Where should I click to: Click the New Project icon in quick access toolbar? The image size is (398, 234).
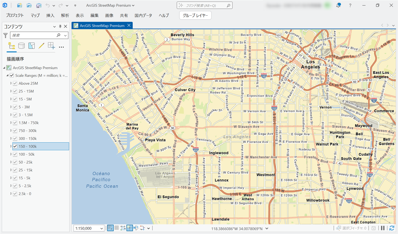[x=19, y=5]
